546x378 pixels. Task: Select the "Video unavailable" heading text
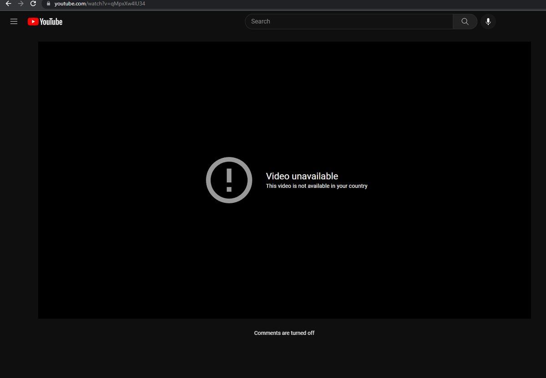[302, 176]
